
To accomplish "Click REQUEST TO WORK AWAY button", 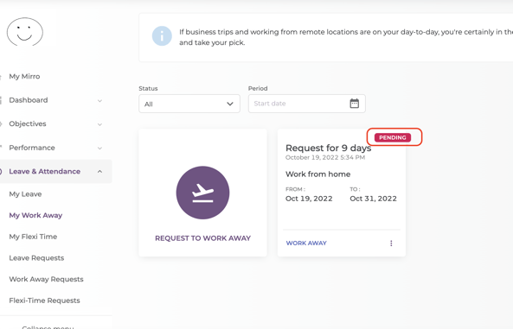I will (x=202, y=238).
